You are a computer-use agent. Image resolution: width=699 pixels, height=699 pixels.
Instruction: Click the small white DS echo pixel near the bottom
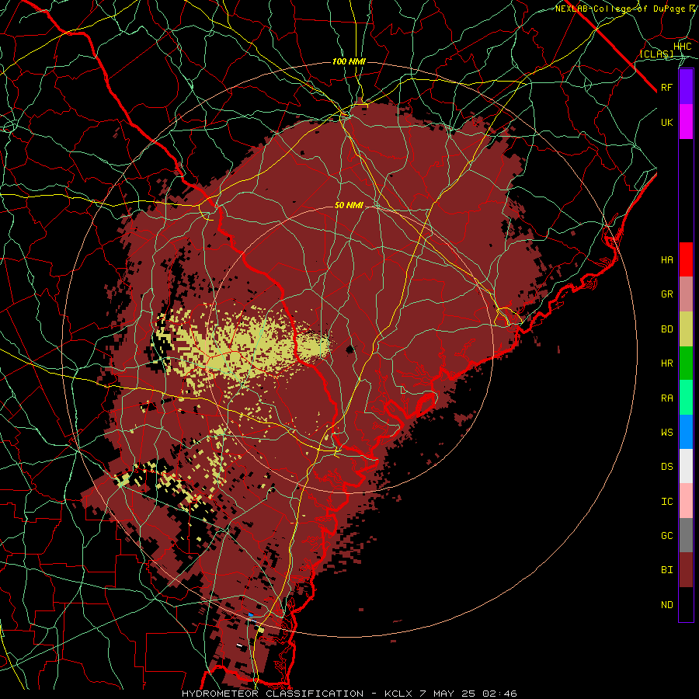[x=240, y=645]
